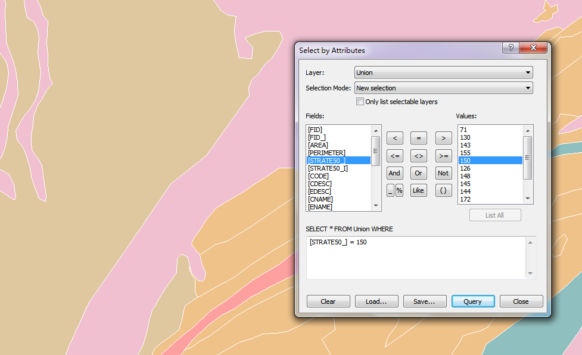Select the [PERIMETER] field

[x=338, y=153]
